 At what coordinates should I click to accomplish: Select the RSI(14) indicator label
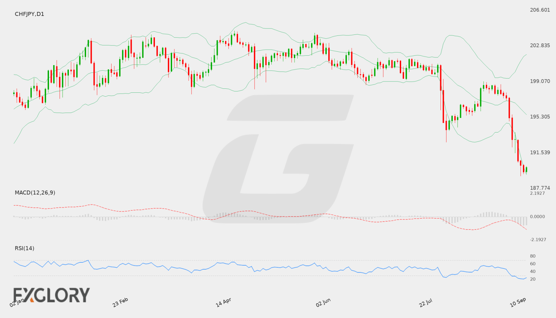pos(24,248)
